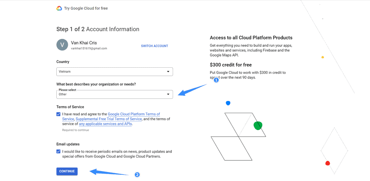Click the '$300 credit for free' heading

(231, 65)
